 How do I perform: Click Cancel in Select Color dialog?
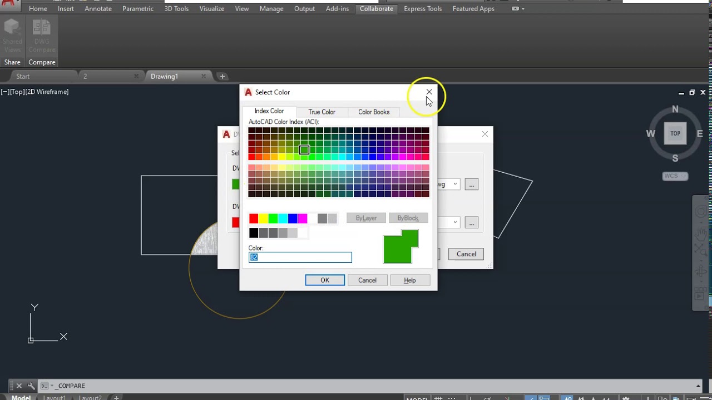[367, 280]
